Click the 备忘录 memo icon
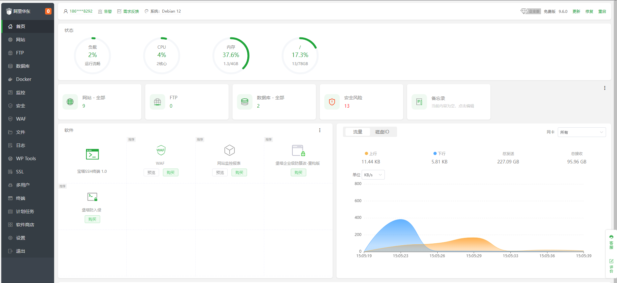The height and width of the screenshot is (283, 617). [x=419, y=102]
